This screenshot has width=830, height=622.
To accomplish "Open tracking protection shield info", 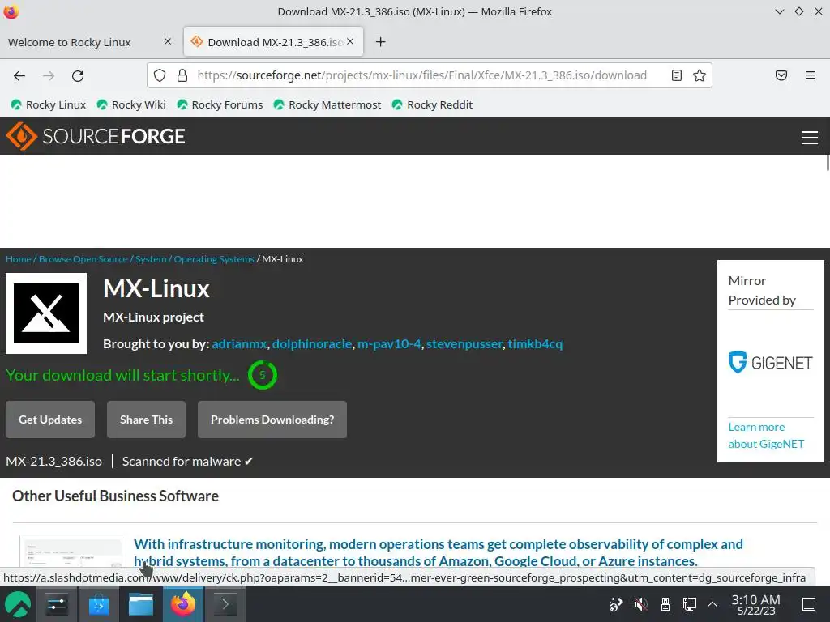I will 160,75.
